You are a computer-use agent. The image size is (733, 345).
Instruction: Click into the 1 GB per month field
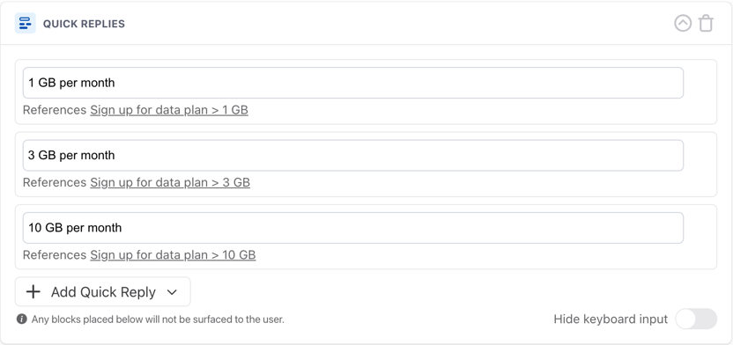(353, 83)
